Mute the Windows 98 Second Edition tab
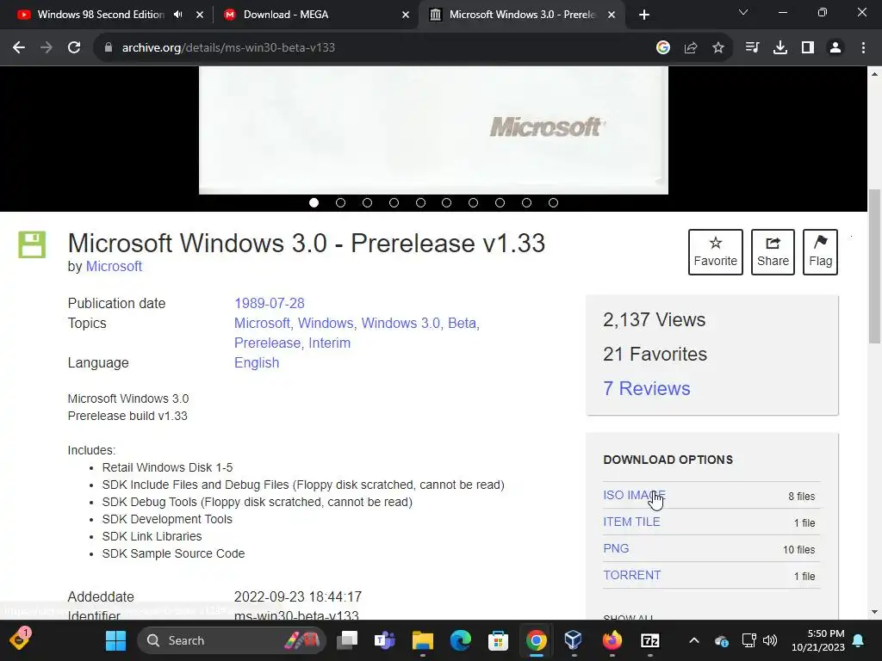The image size is (882, 661). 178,15
